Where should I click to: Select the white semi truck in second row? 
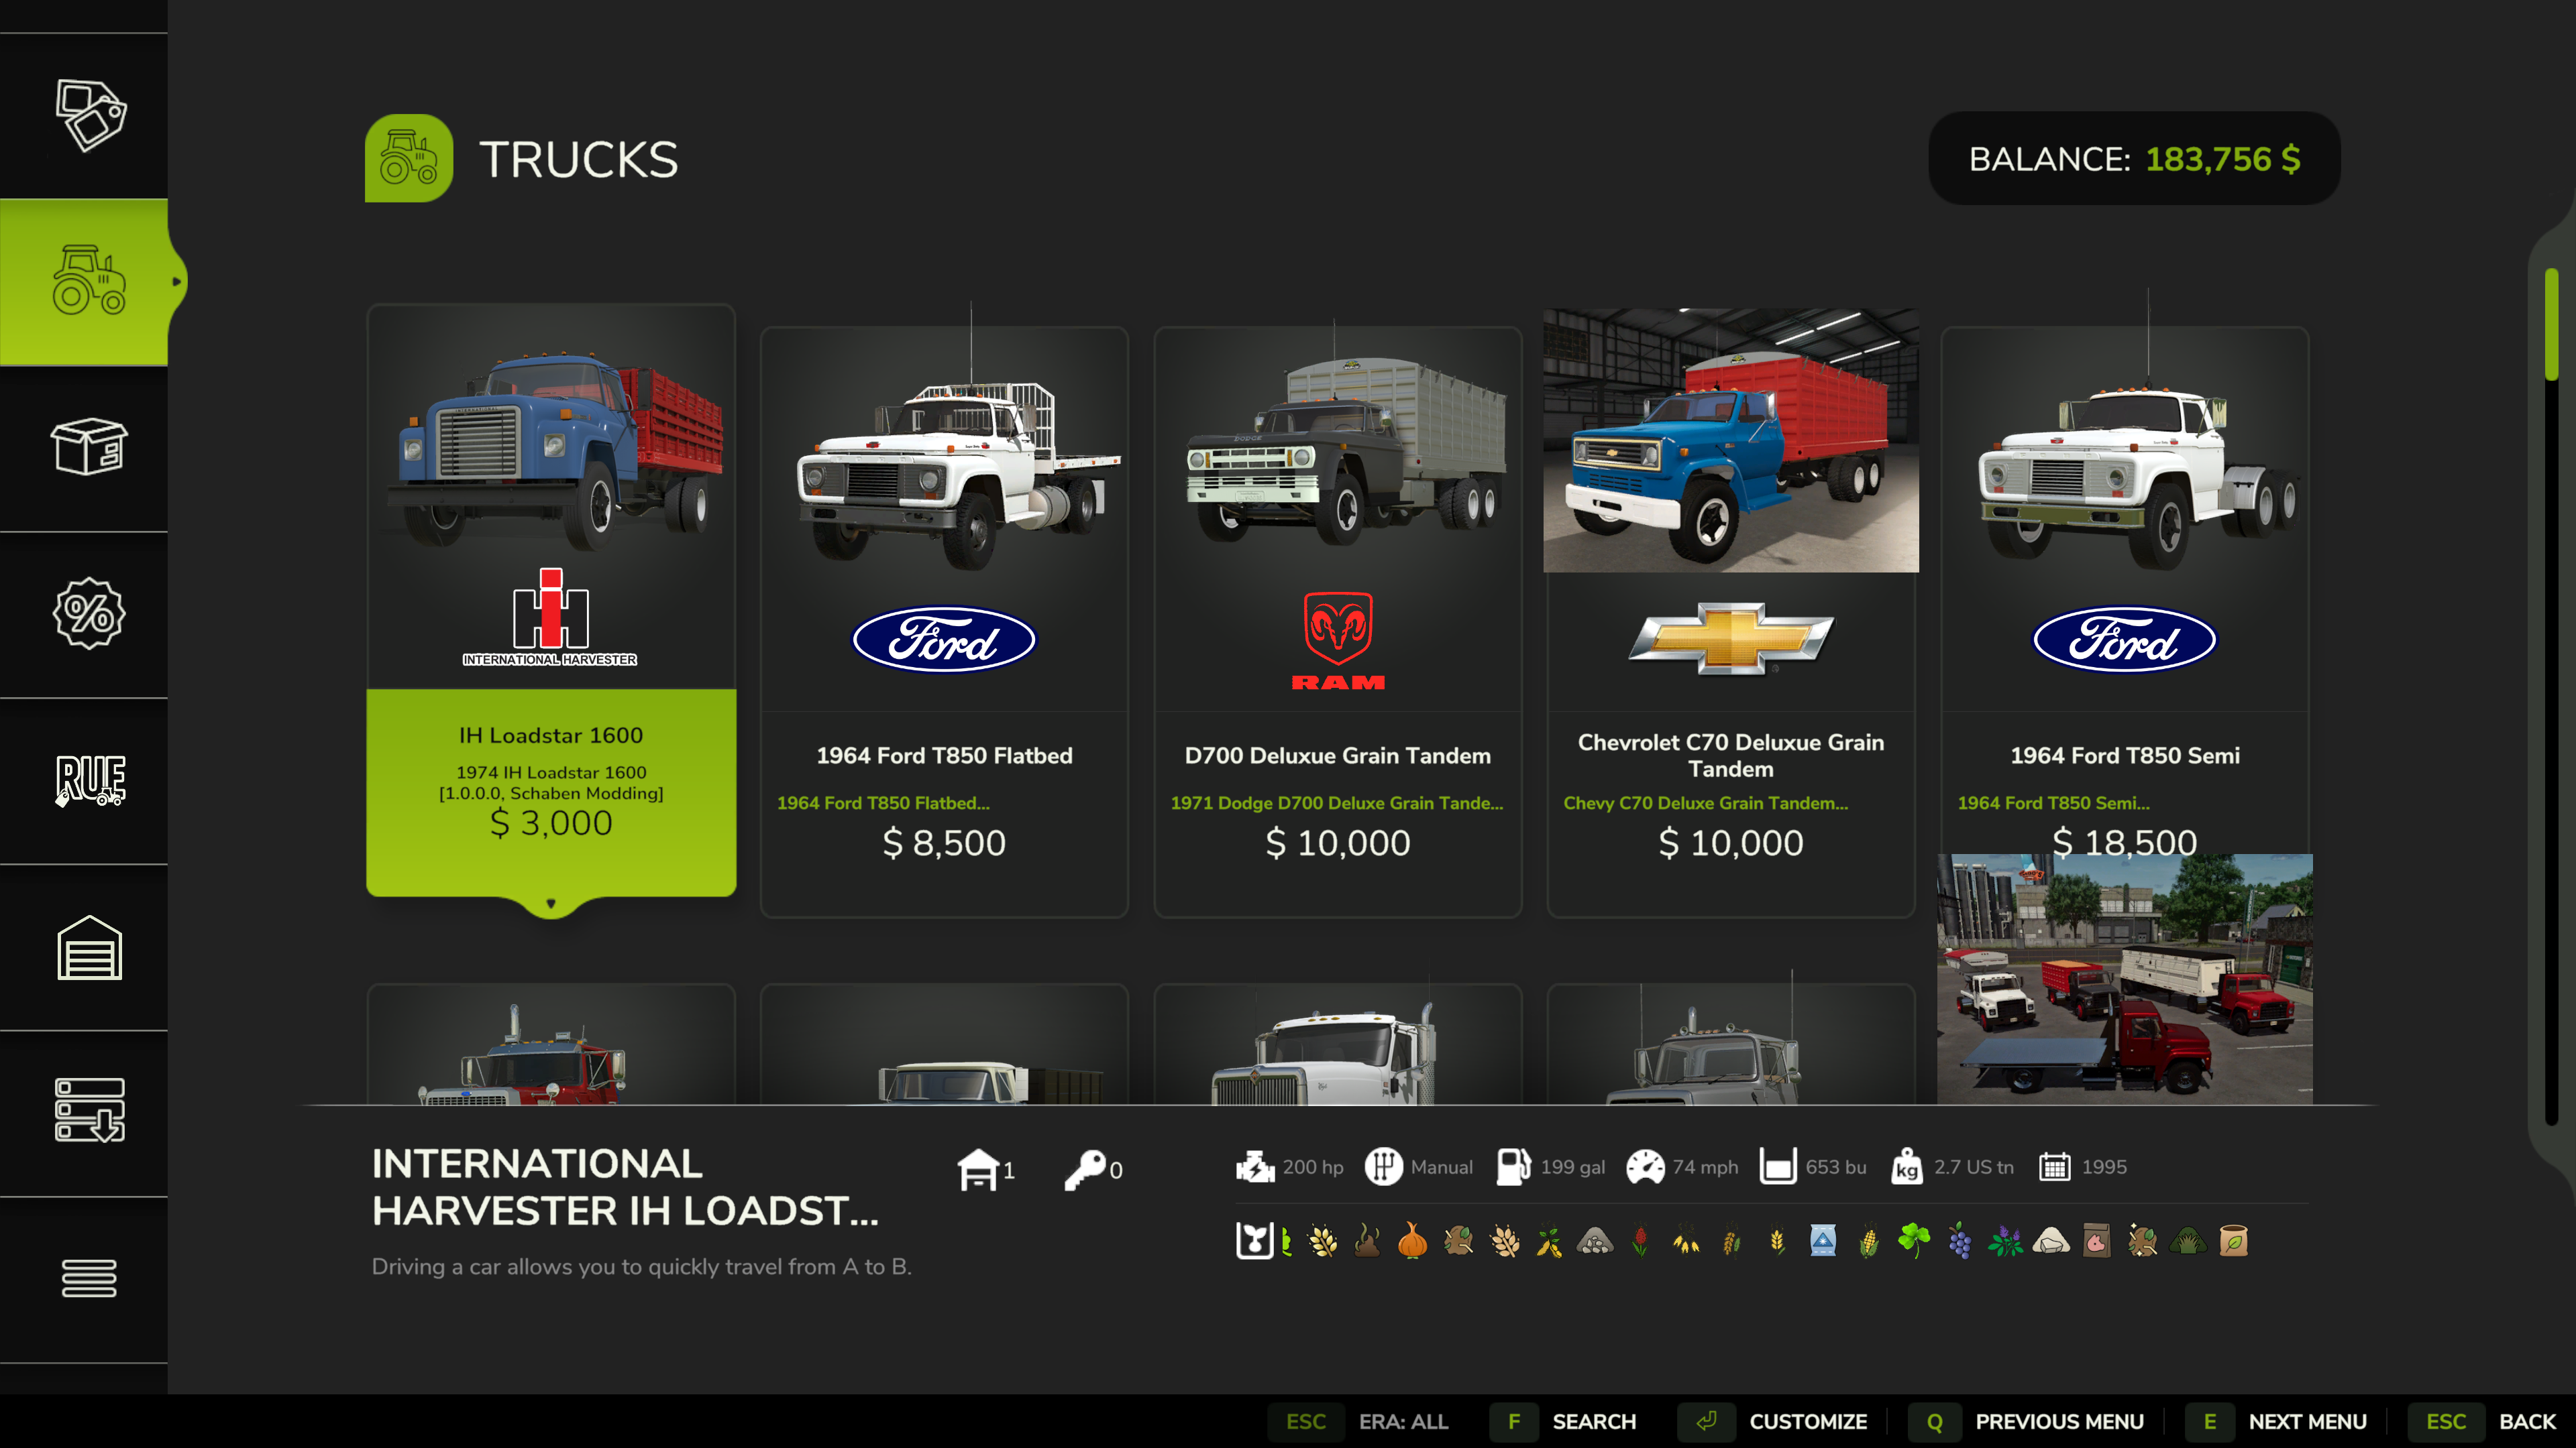(1338, 1045)
